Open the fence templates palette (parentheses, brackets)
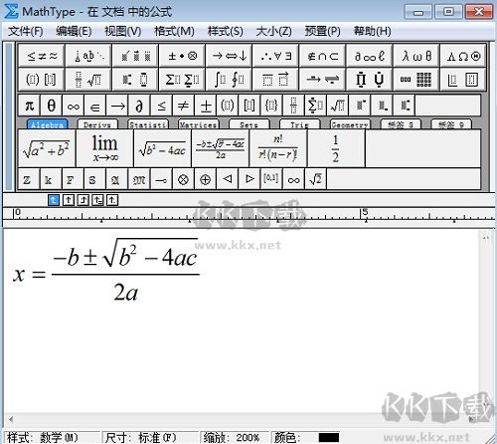 (42, 79)
